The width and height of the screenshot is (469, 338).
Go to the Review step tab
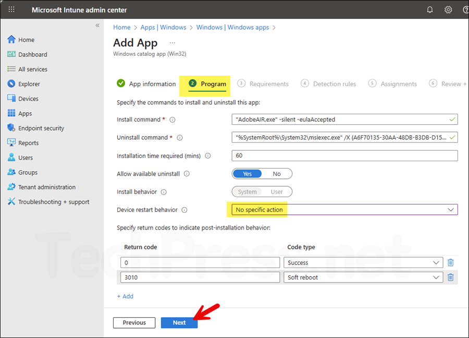448,84
